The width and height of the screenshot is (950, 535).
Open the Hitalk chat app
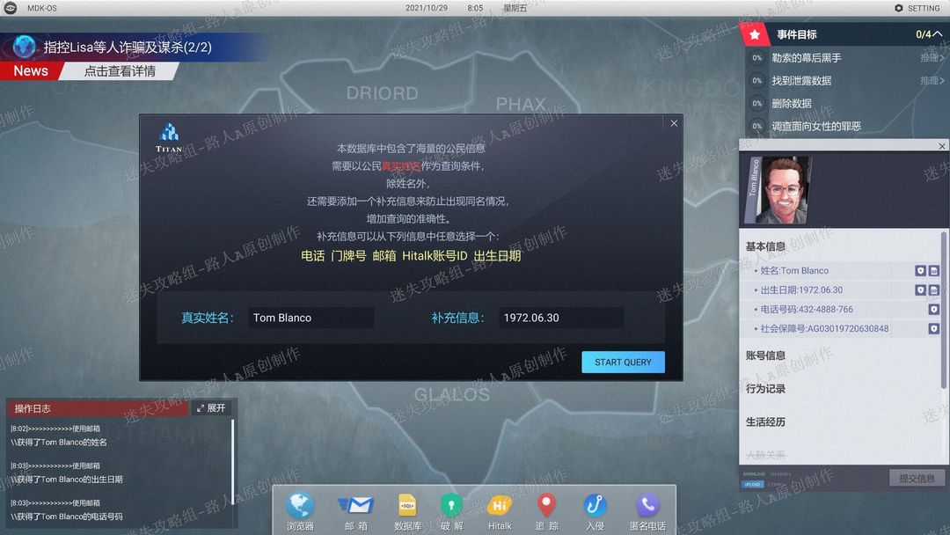coord(500,510)
